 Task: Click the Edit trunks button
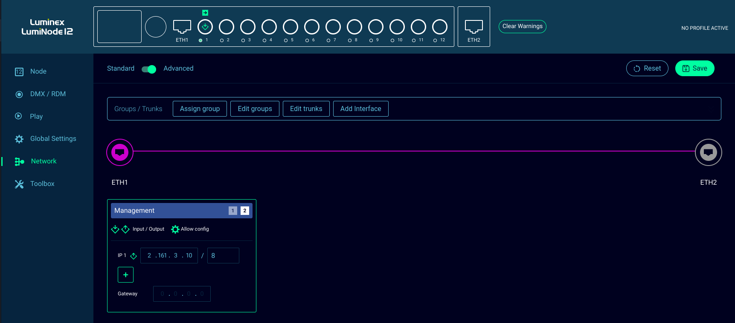coord(306,109)
